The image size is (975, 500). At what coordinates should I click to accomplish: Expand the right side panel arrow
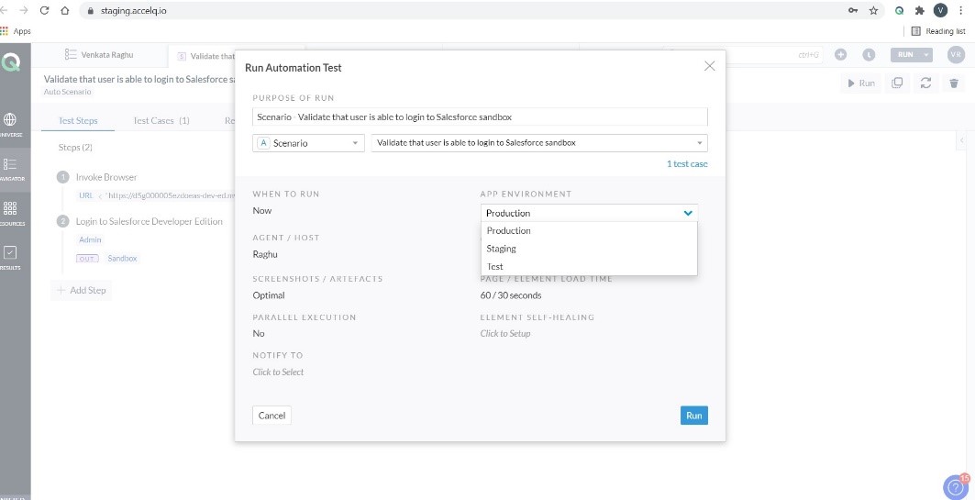962,141
